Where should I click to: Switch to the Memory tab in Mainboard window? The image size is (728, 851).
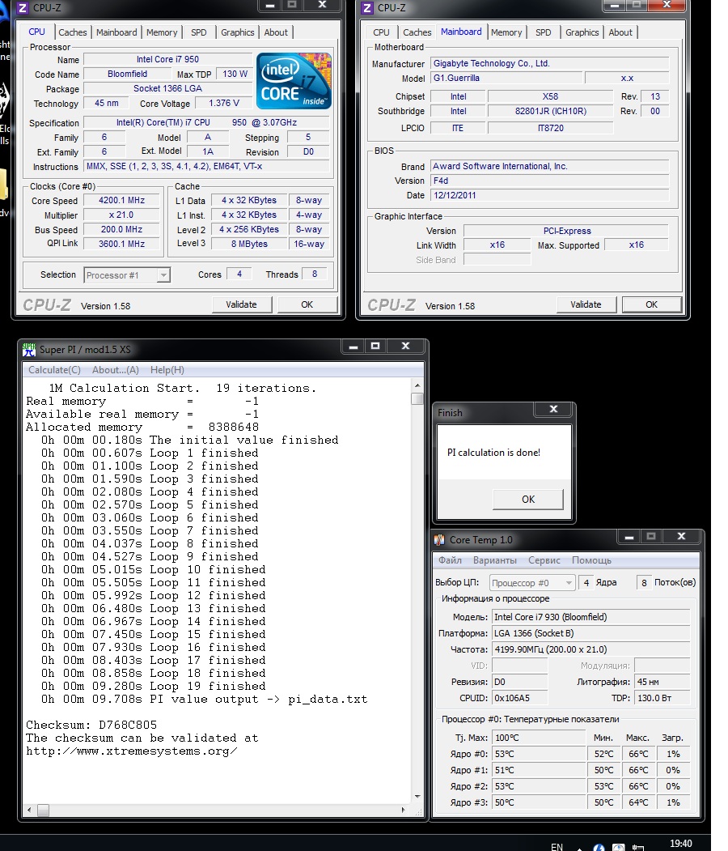coord(506,32)
